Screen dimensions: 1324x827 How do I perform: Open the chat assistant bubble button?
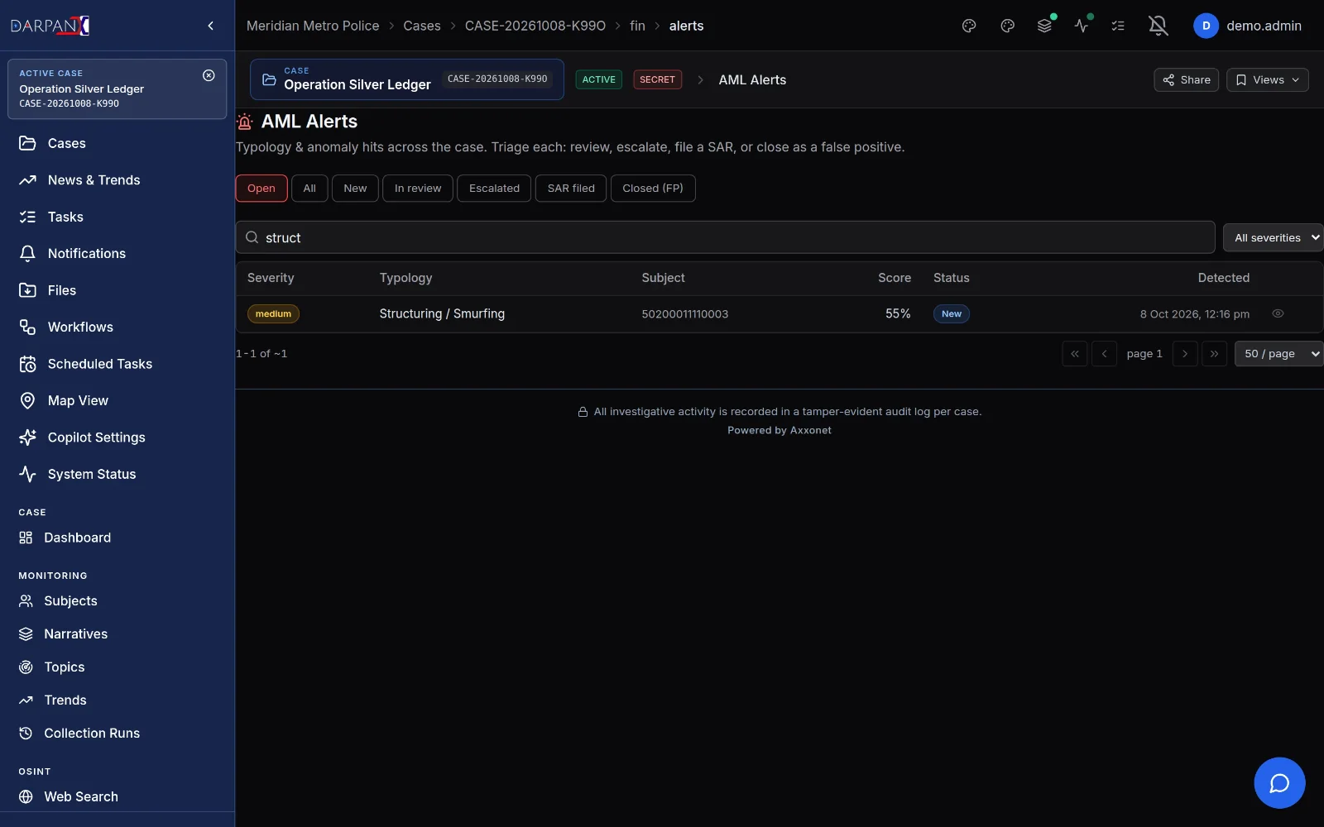pos(1279,782)
